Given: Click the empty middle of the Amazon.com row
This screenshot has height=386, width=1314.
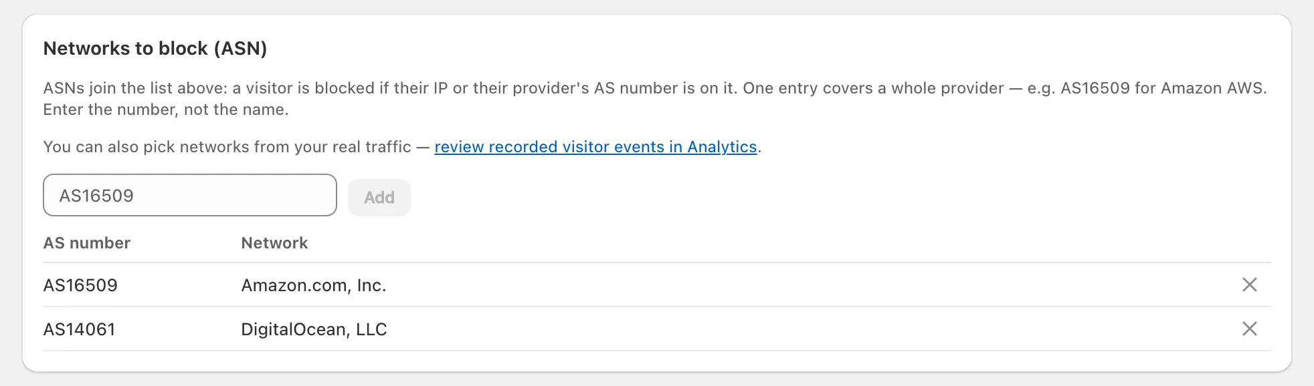Looking at the screenshot, I should point(803,285).
